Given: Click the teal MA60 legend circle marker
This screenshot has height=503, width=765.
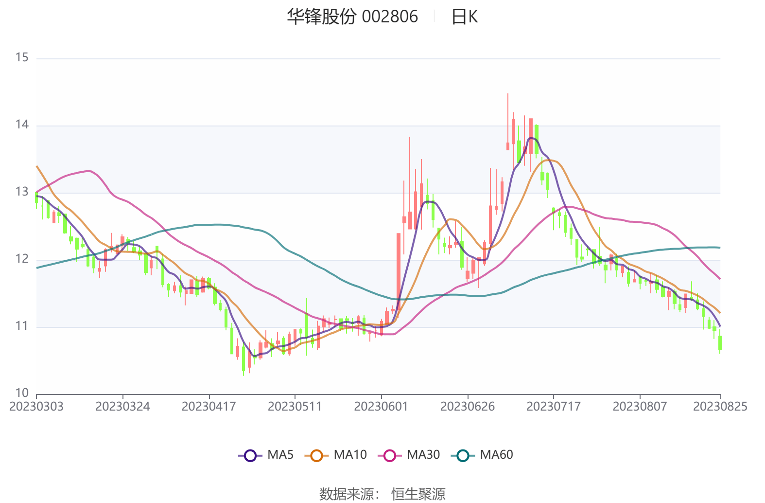Looking at the screenshot, I should point(463,456).
